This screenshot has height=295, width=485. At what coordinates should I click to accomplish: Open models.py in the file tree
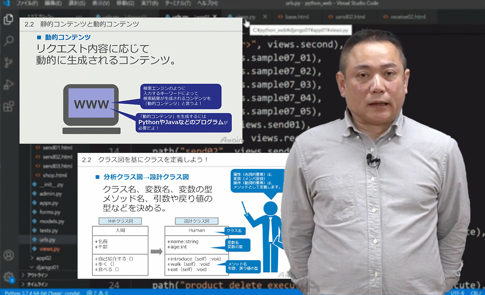(x=52, y=221)
